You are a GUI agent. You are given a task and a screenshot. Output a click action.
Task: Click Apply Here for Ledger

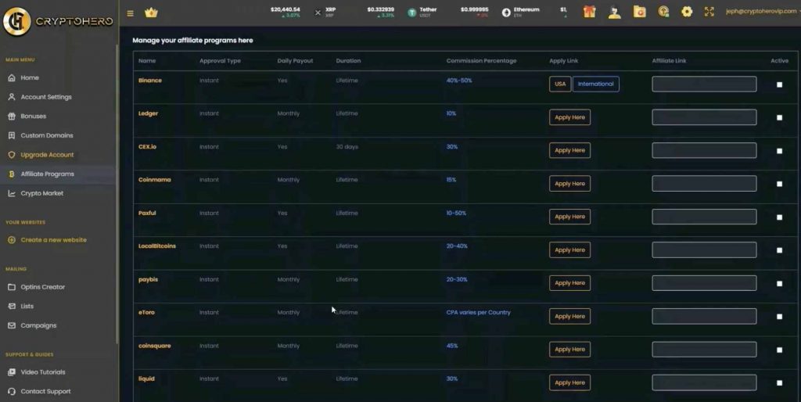569,117
